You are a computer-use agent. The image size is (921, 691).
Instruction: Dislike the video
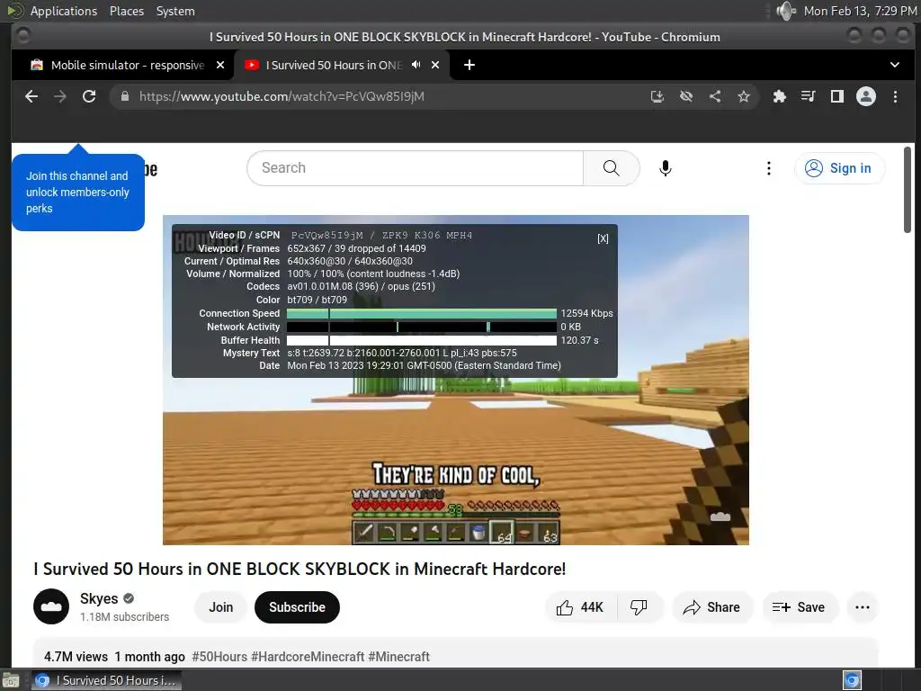[639, 607]
